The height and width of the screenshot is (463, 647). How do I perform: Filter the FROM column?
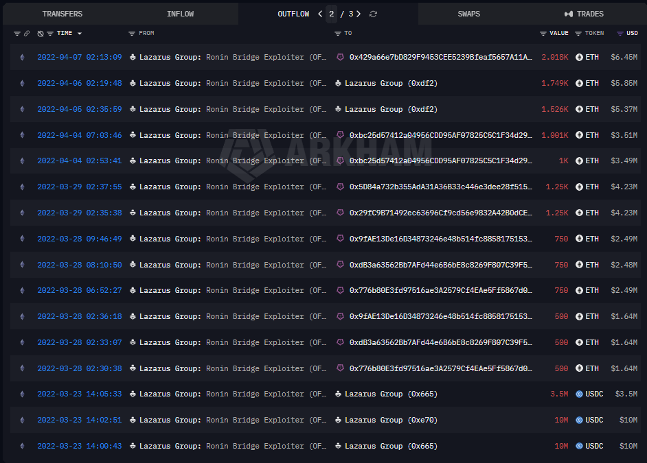(132, 34)
